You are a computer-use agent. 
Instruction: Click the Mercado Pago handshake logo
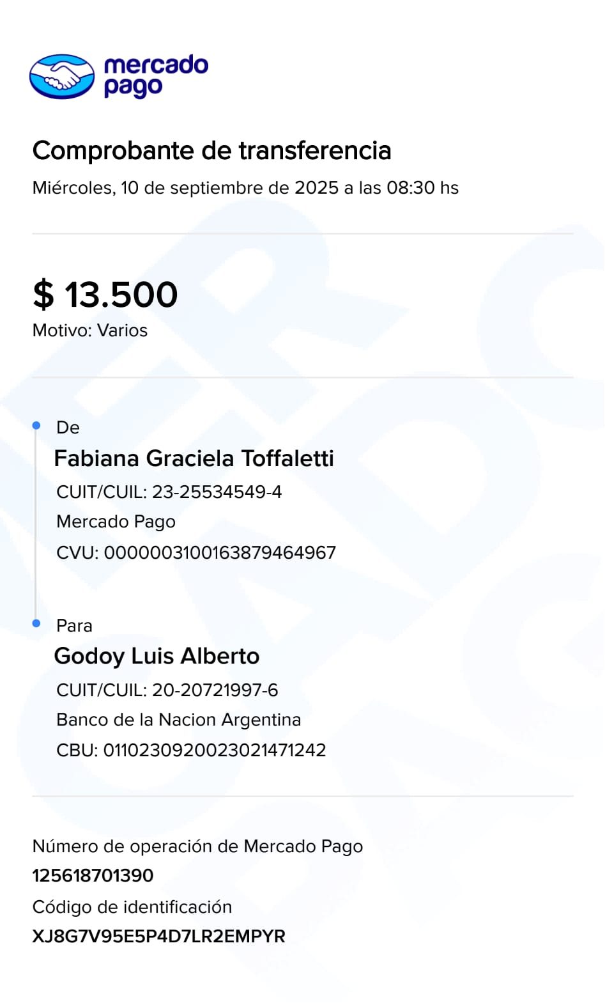click(x=62, y=77)
